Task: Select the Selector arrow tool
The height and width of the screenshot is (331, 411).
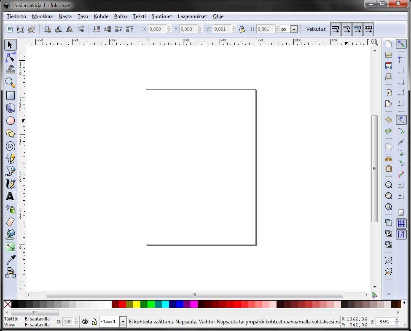Action: (11, 45)
